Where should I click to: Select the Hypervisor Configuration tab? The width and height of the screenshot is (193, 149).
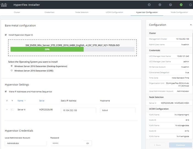(x=147, y=12)
